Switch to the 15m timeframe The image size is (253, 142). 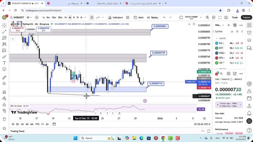[54, 18]
